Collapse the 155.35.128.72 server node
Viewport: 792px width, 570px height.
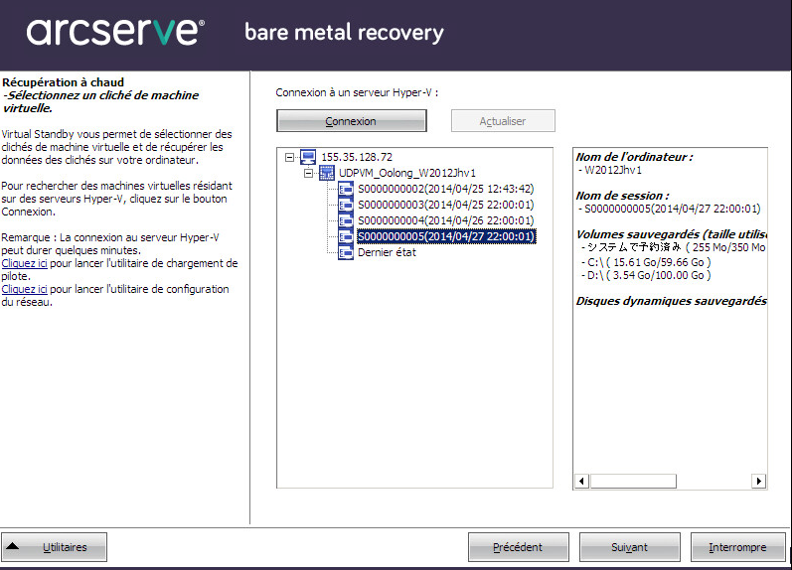[x=289, y=158]
